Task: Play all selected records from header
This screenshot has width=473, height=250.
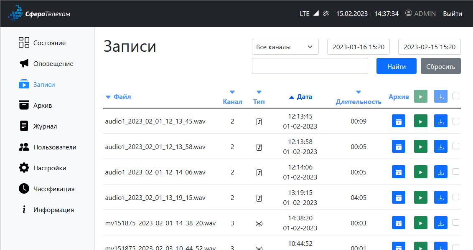Action: [420, 96]
